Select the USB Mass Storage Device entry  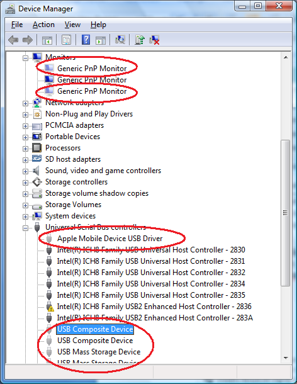click(99, 352)
